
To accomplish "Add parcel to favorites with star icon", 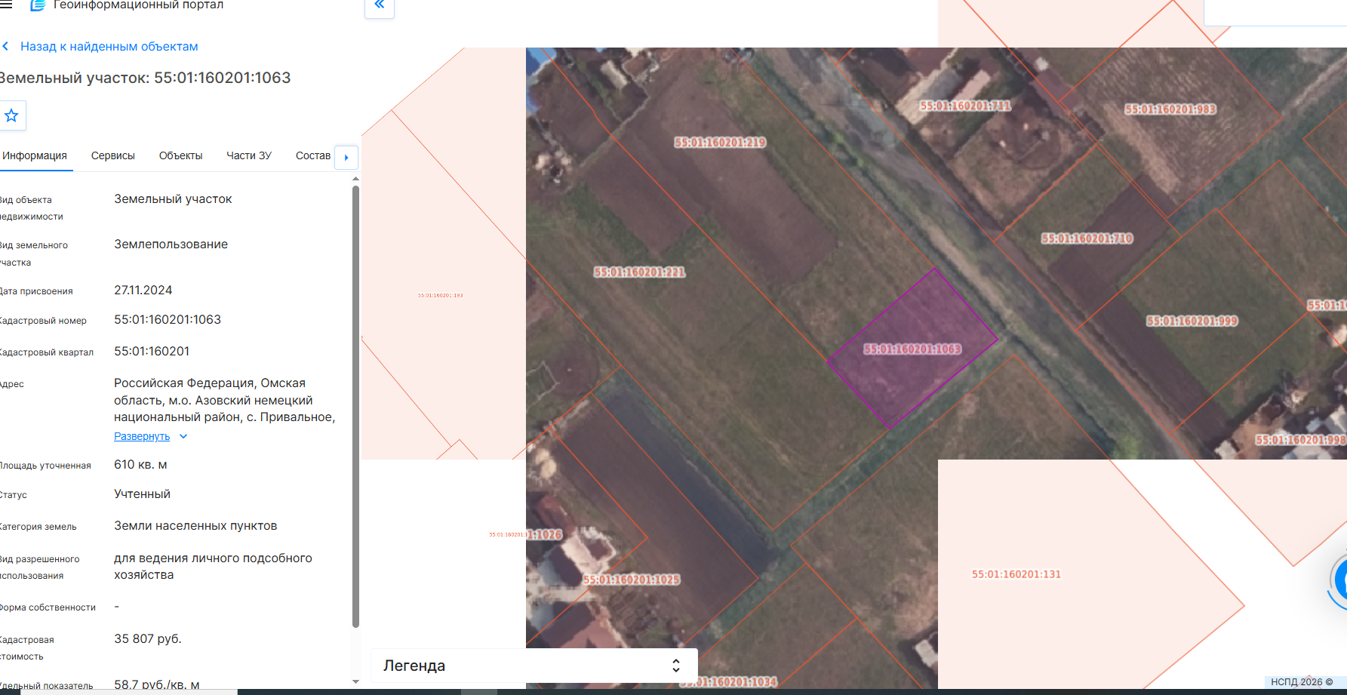I will 11,115.
